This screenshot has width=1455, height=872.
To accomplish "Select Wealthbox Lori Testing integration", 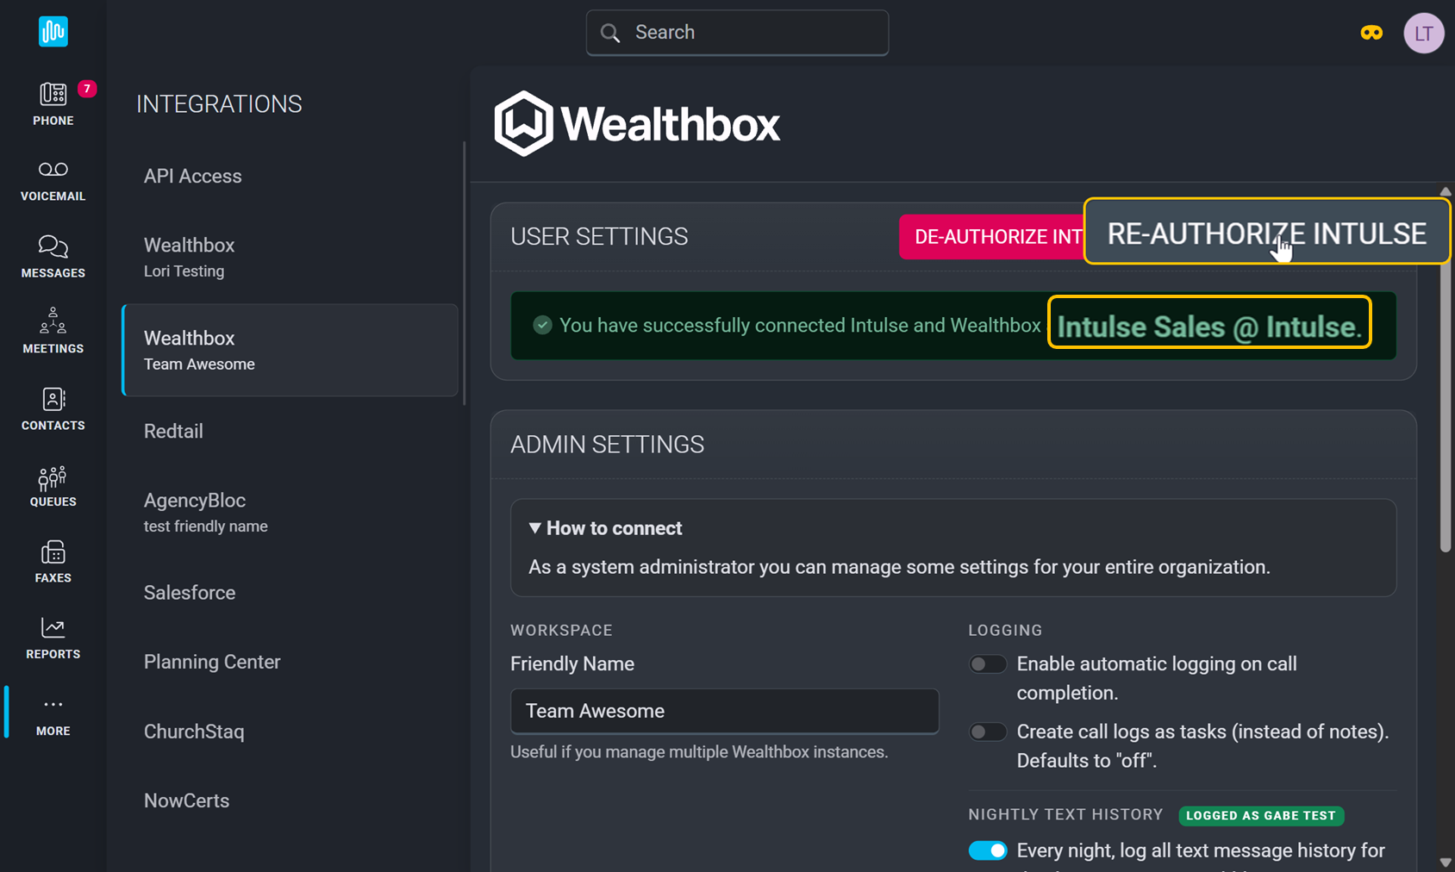I will (x=290, y=257).
